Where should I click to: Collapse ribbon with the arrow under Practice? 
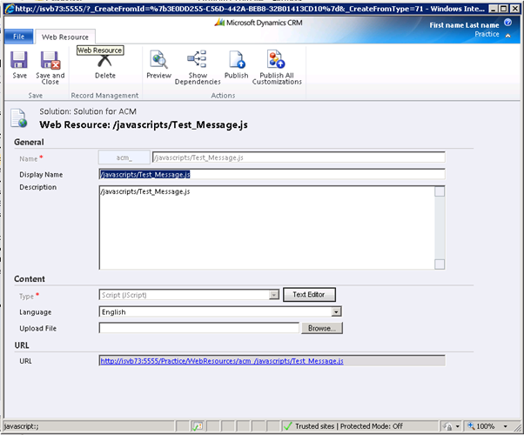[507, 36]
